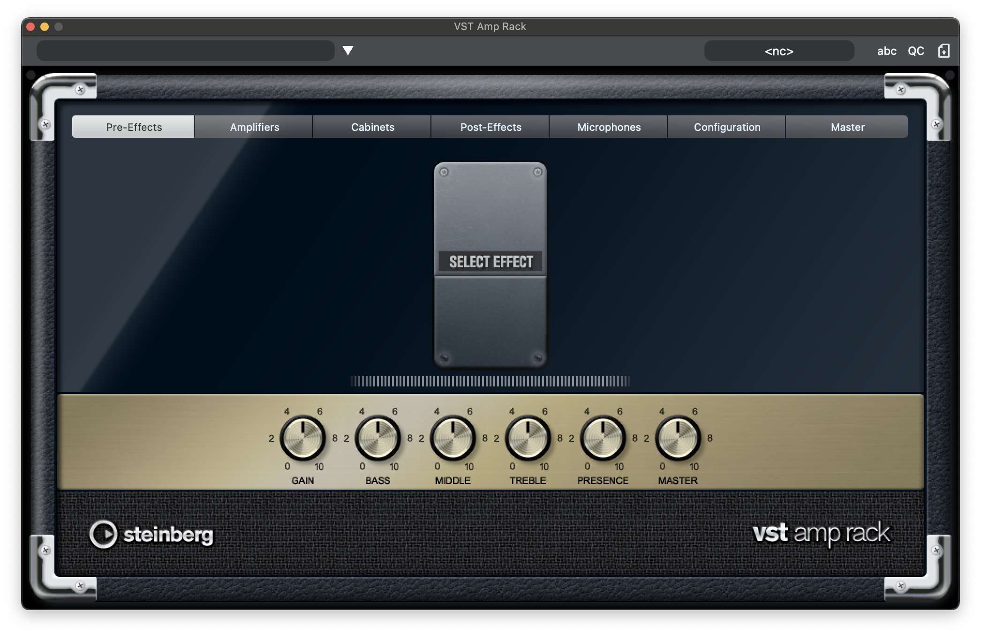This screenshot has width=981, height=635.
Task: Select the Pre-Effects tab
Action: (x=134, y=127)
